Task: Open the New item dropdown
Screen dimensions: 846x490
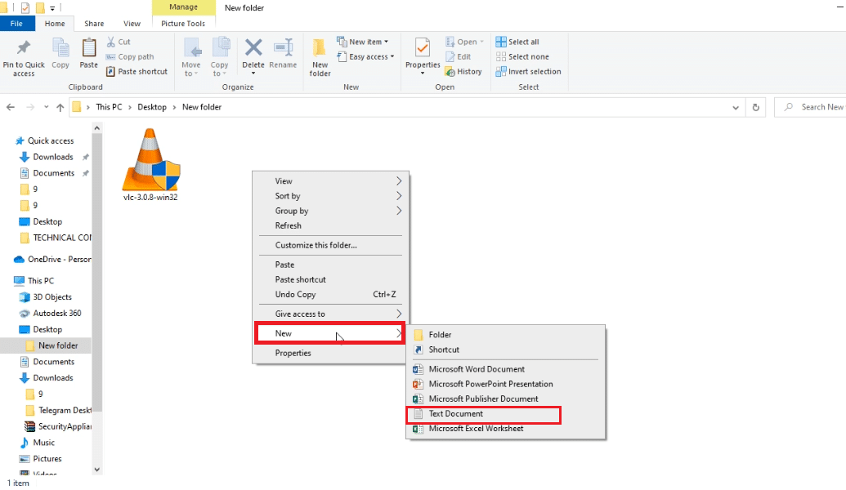Action: (363, 42)
